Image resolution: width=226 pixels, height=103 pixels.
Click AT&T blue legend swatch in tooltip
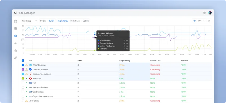(99, 40)
